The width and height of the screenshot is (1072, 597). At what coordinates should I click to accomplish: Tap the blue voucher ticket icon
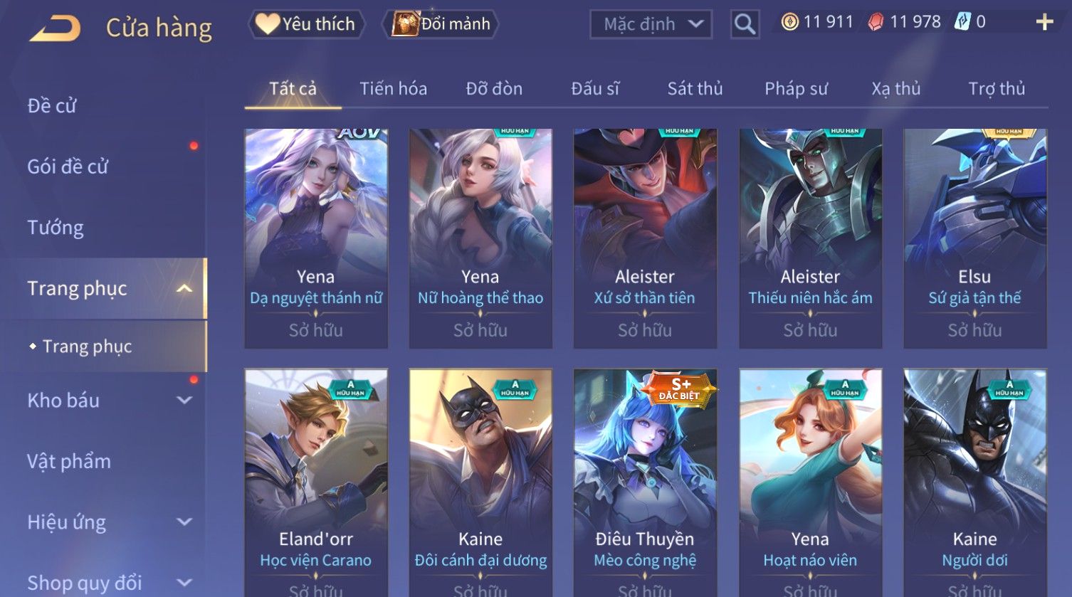tap(963, 22)
